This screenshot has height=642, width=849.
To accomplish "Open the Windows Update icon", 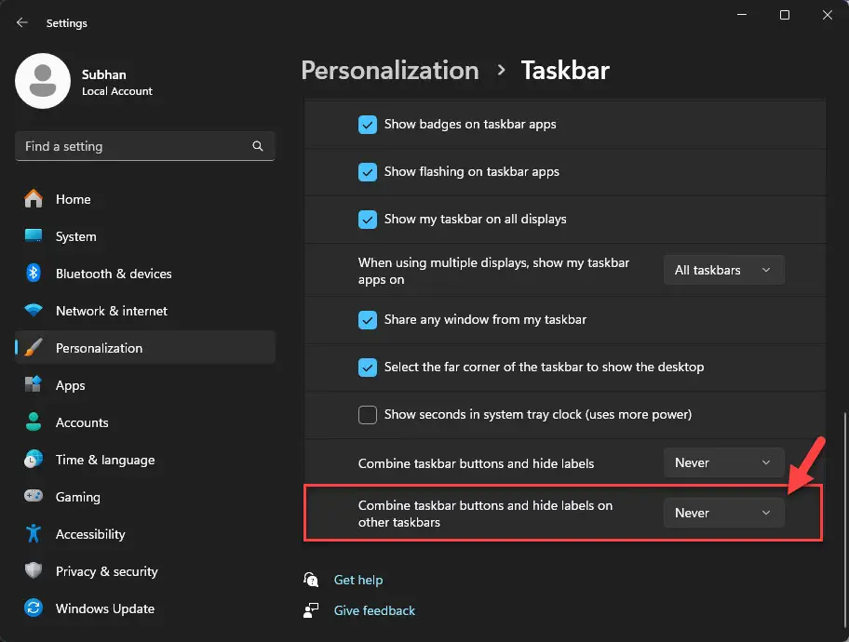I will [34, 608].
